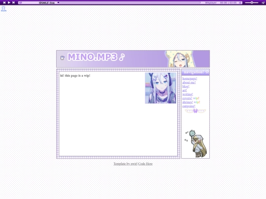Click the !DSMILE track title in the player
The width and height of the screenshot is (266, 199).
(x=47, y=3)
